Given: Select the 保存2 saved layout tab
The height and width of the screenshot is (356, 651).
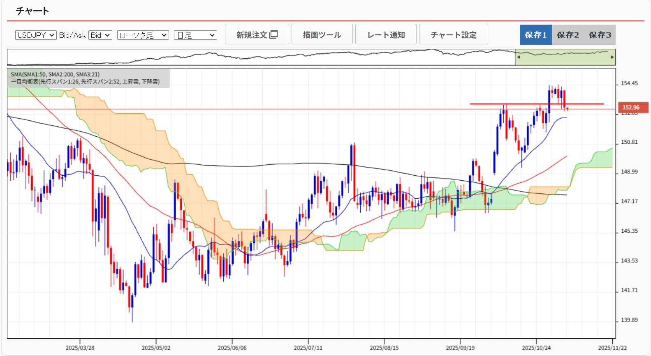Looking at the screenshot, I should (x=568, y=35).
